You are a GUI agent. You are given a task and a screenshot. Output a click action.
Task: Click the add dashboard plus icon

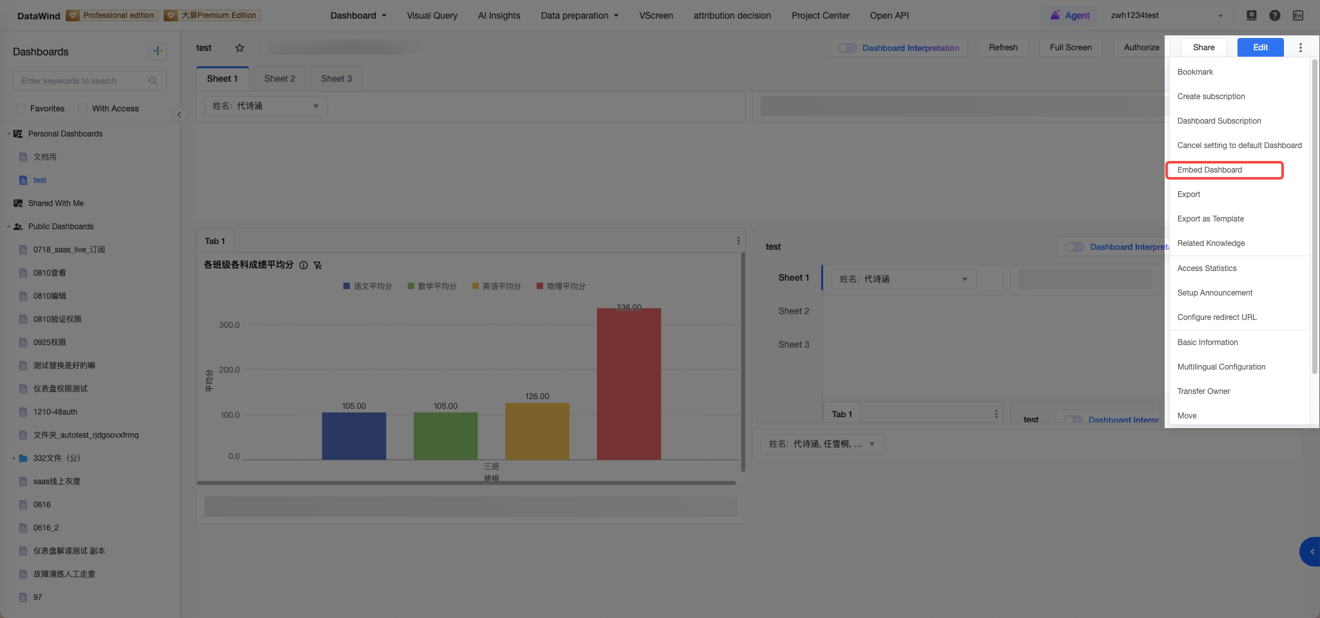pyautogui.click(x=157, y=51)
